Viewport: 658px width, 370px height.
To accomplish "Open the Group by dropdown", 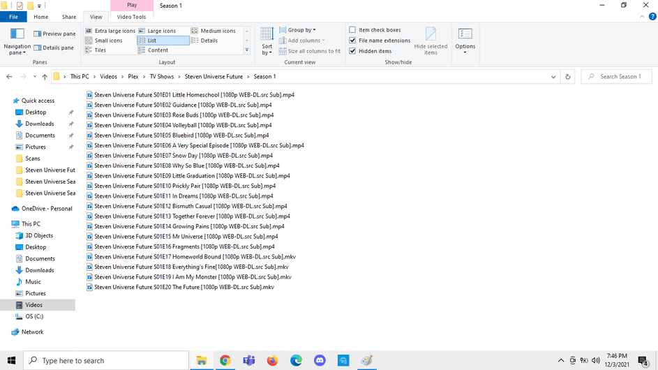I will coord(297,30).
